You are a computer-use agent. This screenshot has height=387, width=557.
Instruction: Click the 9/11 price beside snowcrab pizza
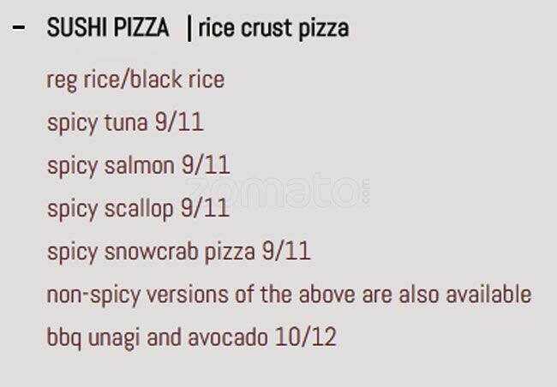tap(287, 252)
